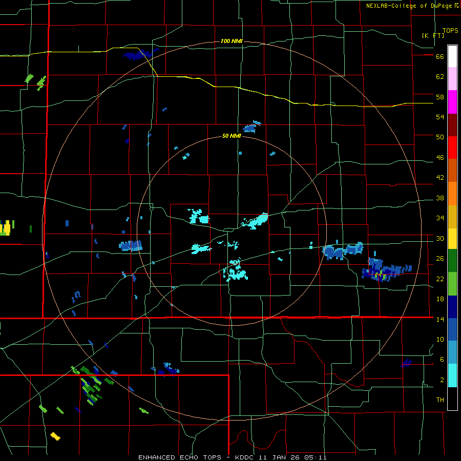The width and height of the screenshot is (461, 461).
Task: Click the orange 42 kft legend swatch
Action: [452, 194]
